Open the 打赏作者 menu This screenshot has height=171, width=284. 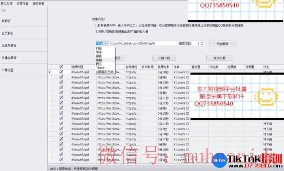(x=22, y=4)
